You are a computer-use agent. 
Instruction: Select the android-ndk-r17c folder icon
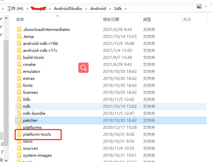pyautogui.click(x=19, y=50)
